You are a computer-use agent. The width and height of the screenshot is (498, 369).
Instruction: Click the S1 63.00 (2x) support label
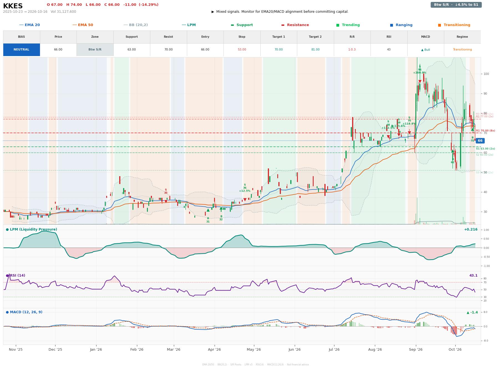pyautogui.click(x=486, y=149)
